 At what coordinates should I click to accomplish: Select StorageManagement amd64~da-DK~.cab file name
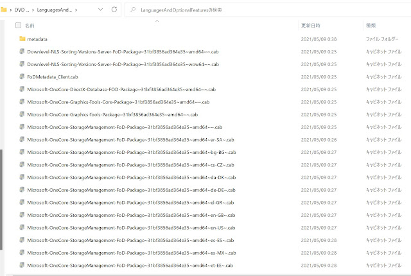131,178
